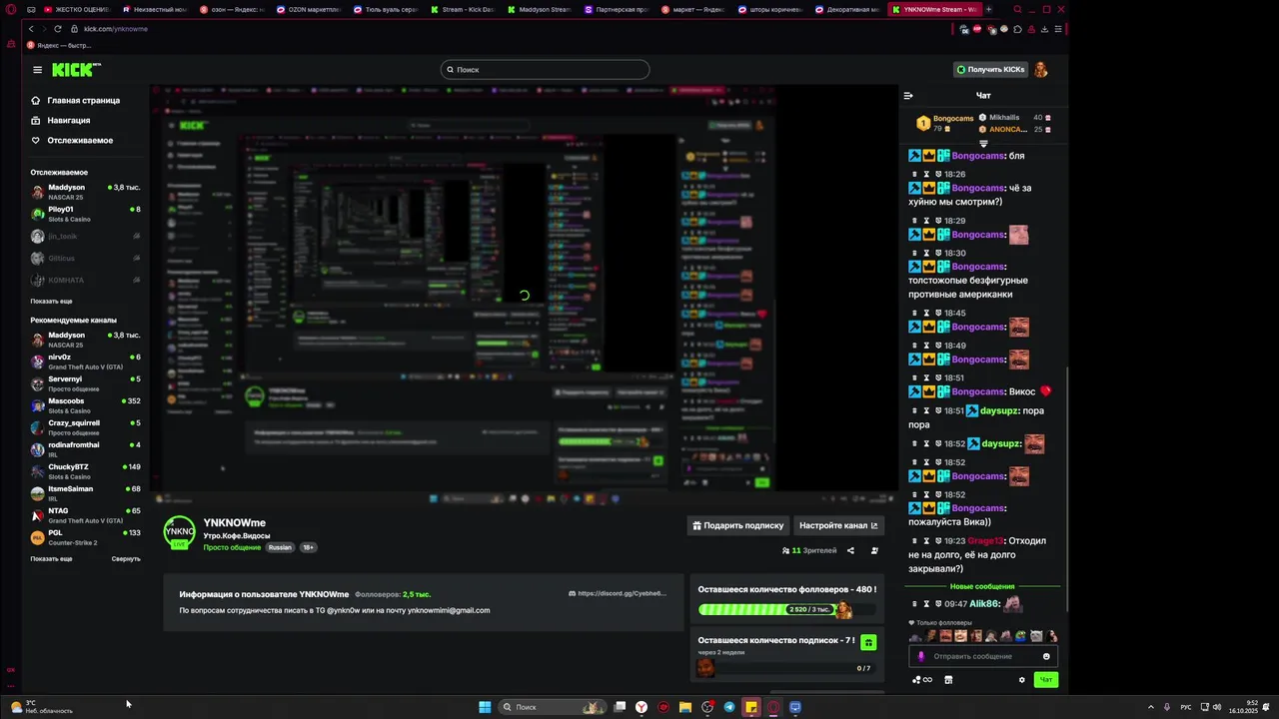Click the share icon under the stream
This screenshot has width=1279, height=719.
pos(850,550)
